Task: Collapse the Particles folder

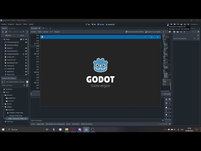Action: coord(5,110)
